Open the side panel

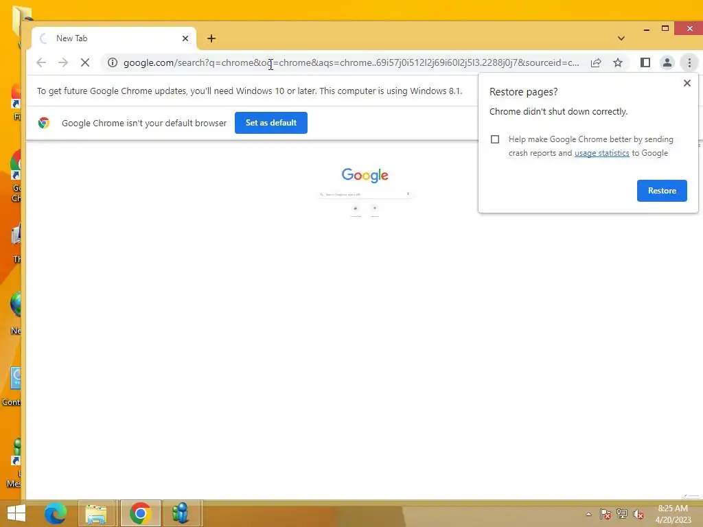click(x=645, y=62)
